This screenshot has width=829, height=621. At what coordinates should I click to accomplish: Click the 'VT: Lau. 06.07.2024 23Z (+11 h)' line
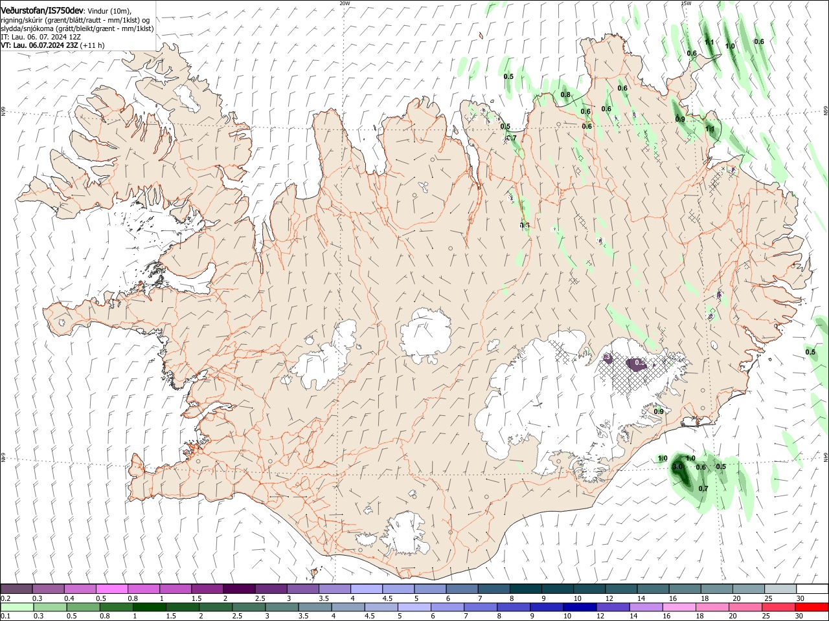[x=52, y=45]
